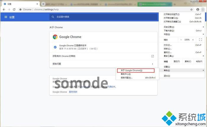207x127 pixels.
Task: Click the 100% zoom value
Action: pyautogui.click(x=187, y=40)
